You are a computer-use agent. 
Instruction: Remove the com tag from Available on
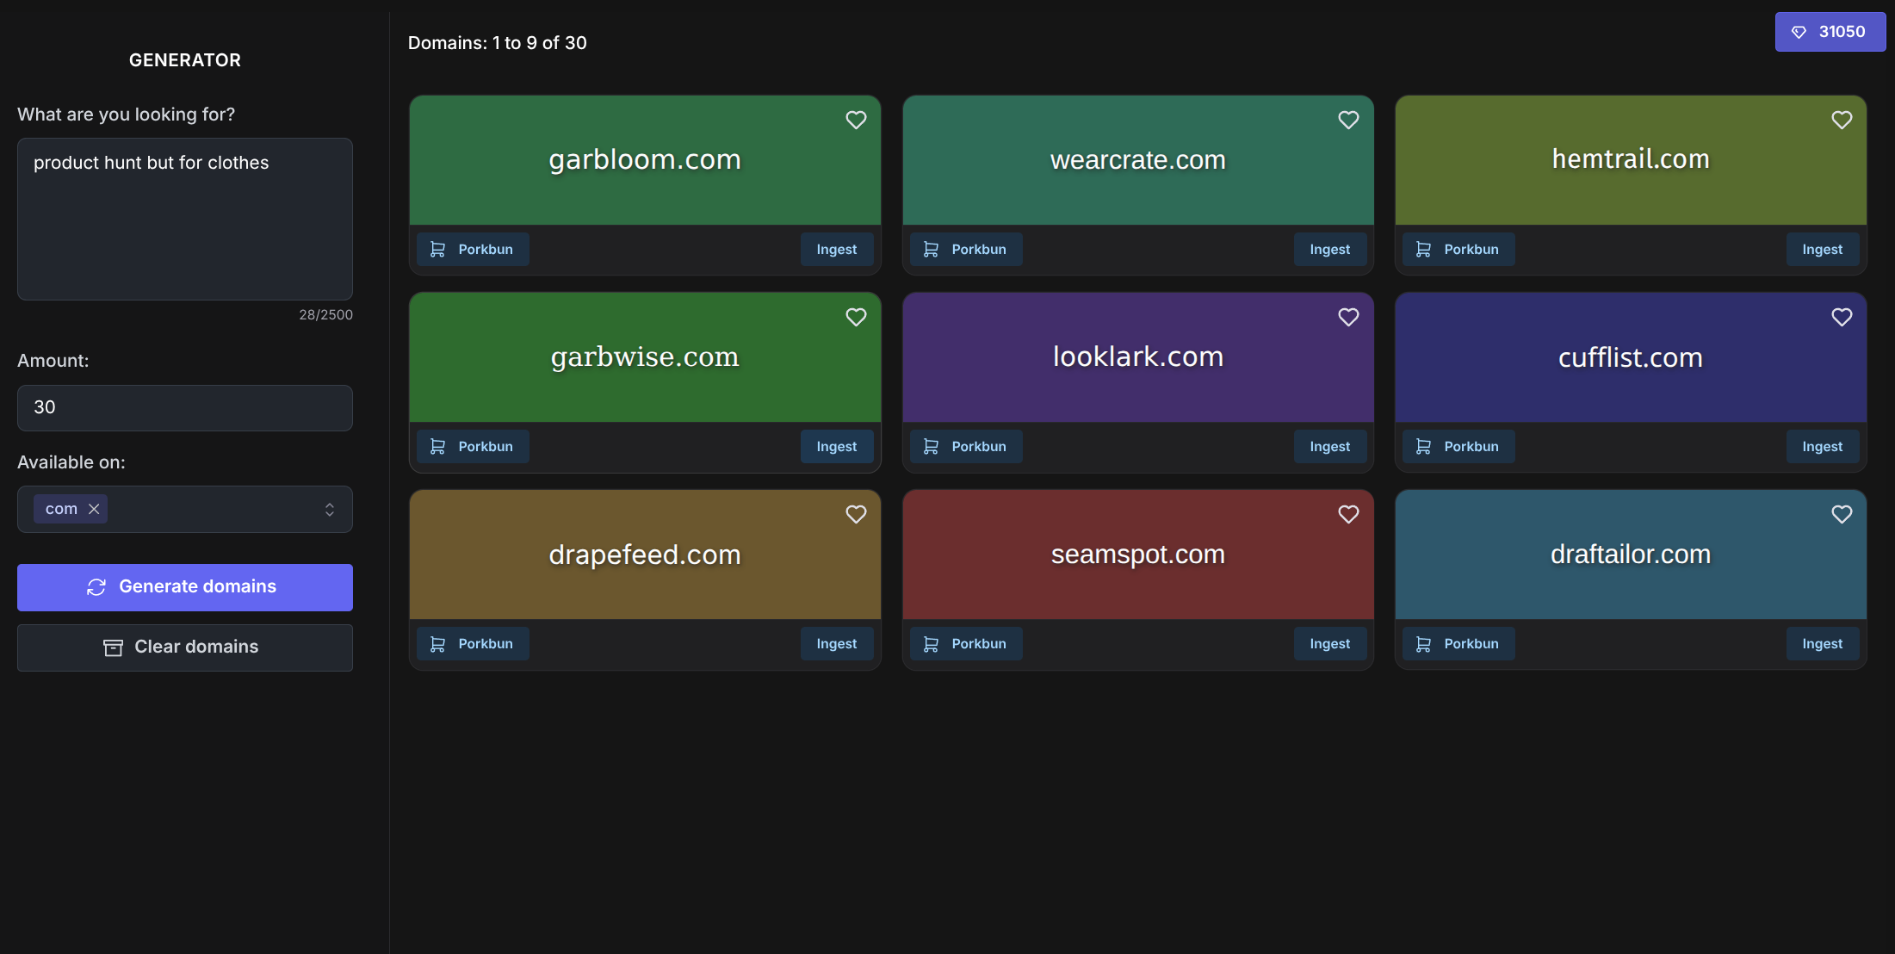point(95,509)
